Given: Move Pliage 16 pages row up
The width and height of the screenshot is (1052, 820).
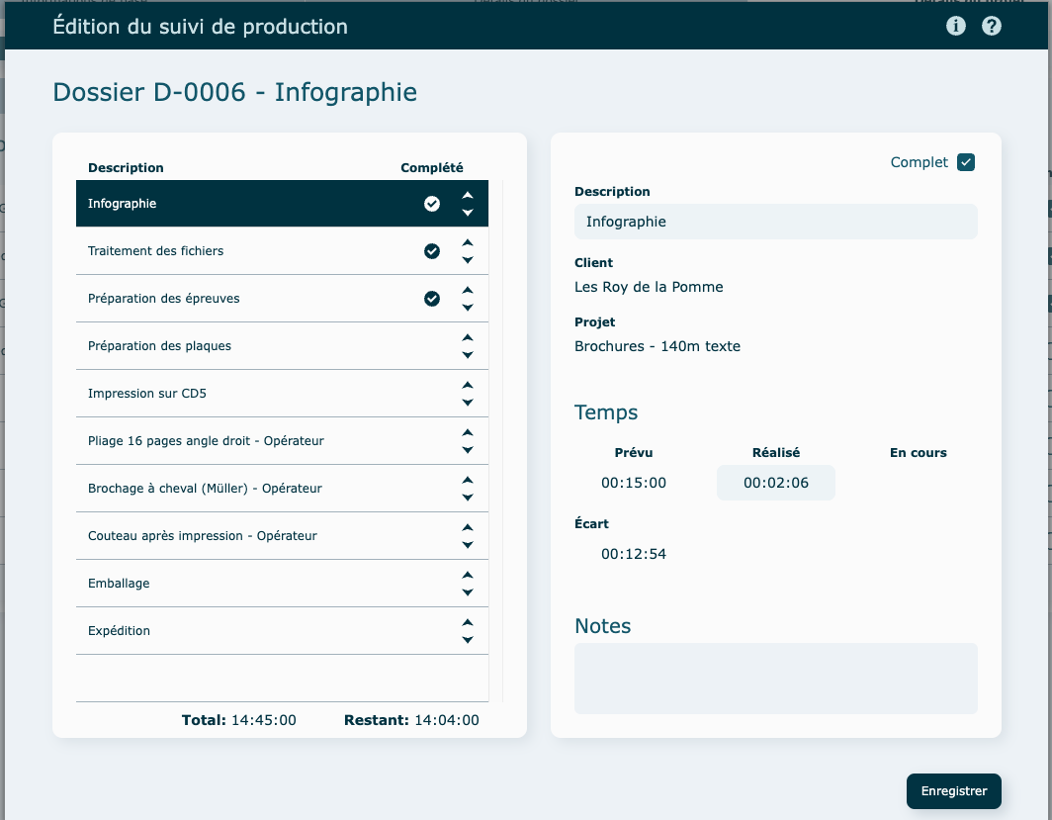Looking at the screenshot, I should point(468,433).
